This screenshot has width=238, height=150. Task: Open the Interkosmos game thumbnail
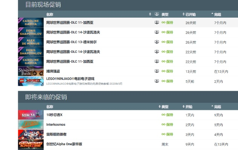click(31, 124)
